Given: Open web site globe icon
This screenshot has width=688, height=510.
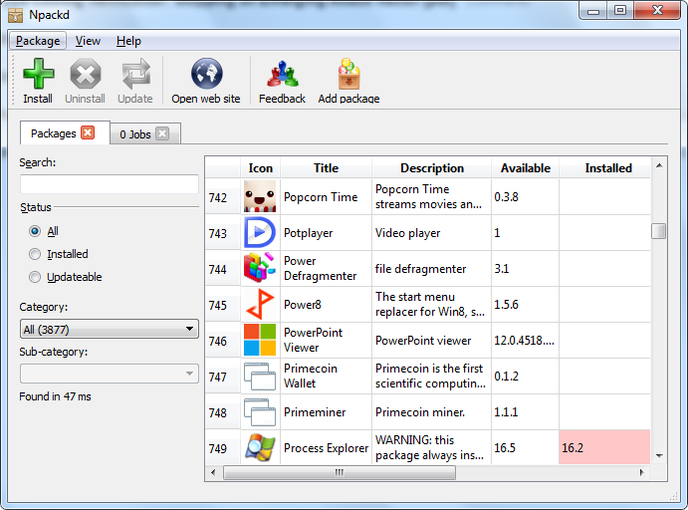Looking at the screenshot, I should pos(206,74).
